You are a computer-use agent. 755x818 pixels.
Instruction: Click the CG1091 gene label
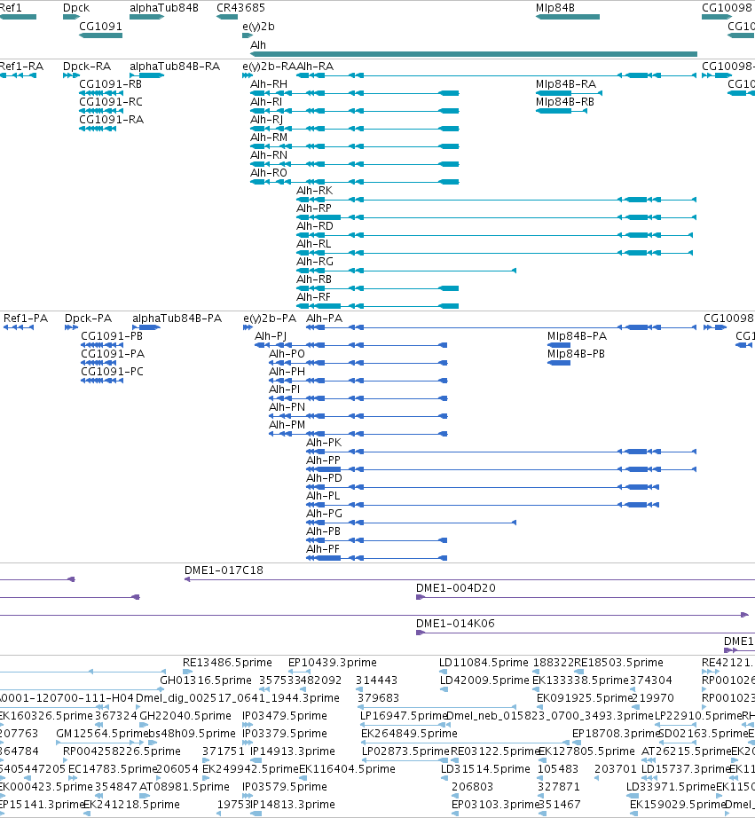point(101,26)
